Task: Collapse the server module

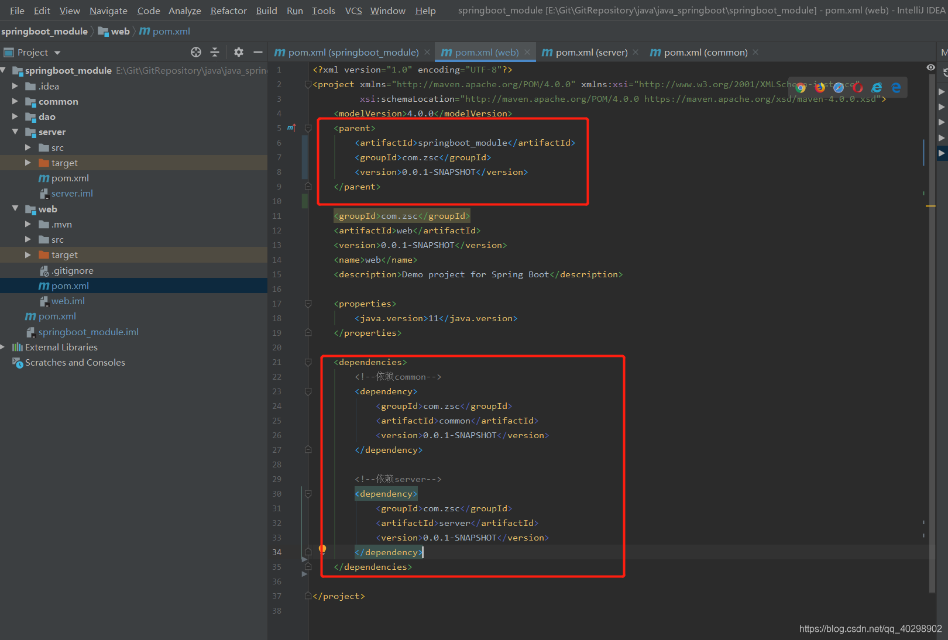Action: tap(15, 132)
